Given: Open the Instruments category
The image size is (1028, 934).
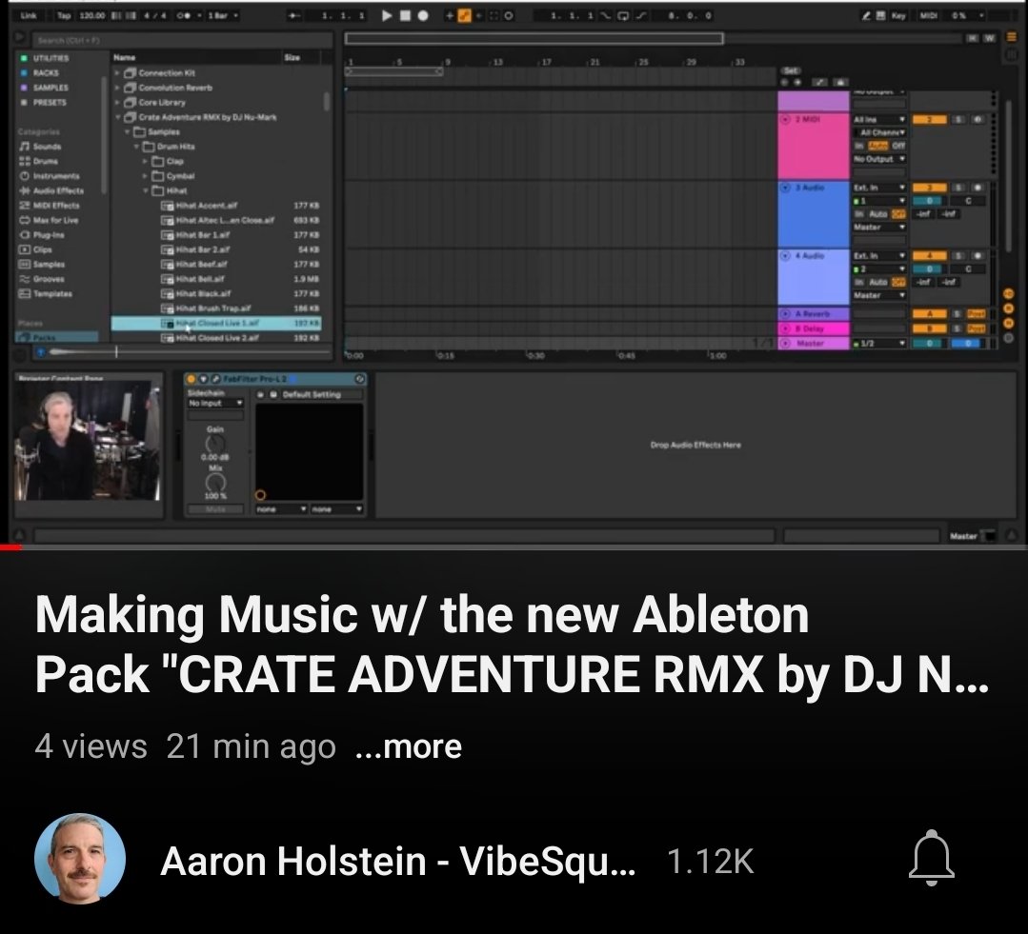Looking at the screenshot, I should click(50, 175).
